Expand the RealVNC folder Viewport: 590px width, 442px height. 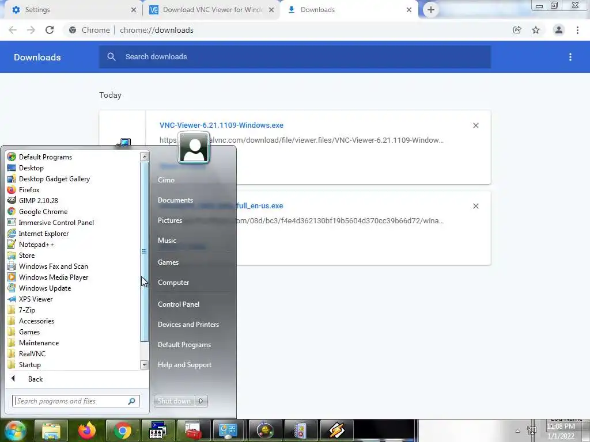(32, 353)
